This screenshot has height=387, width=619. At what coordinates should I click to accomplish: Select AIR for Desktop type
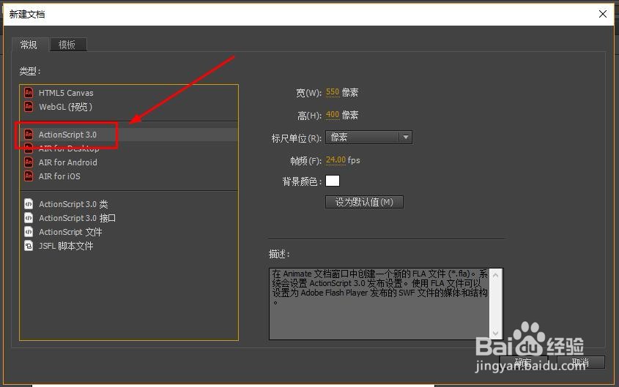coord(129,149)
